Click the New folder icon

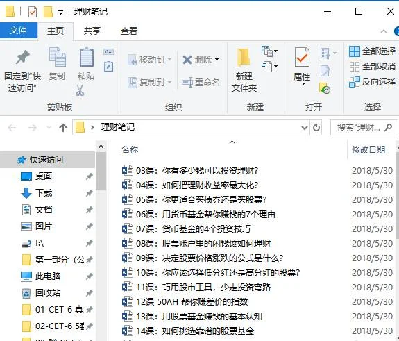244,57
